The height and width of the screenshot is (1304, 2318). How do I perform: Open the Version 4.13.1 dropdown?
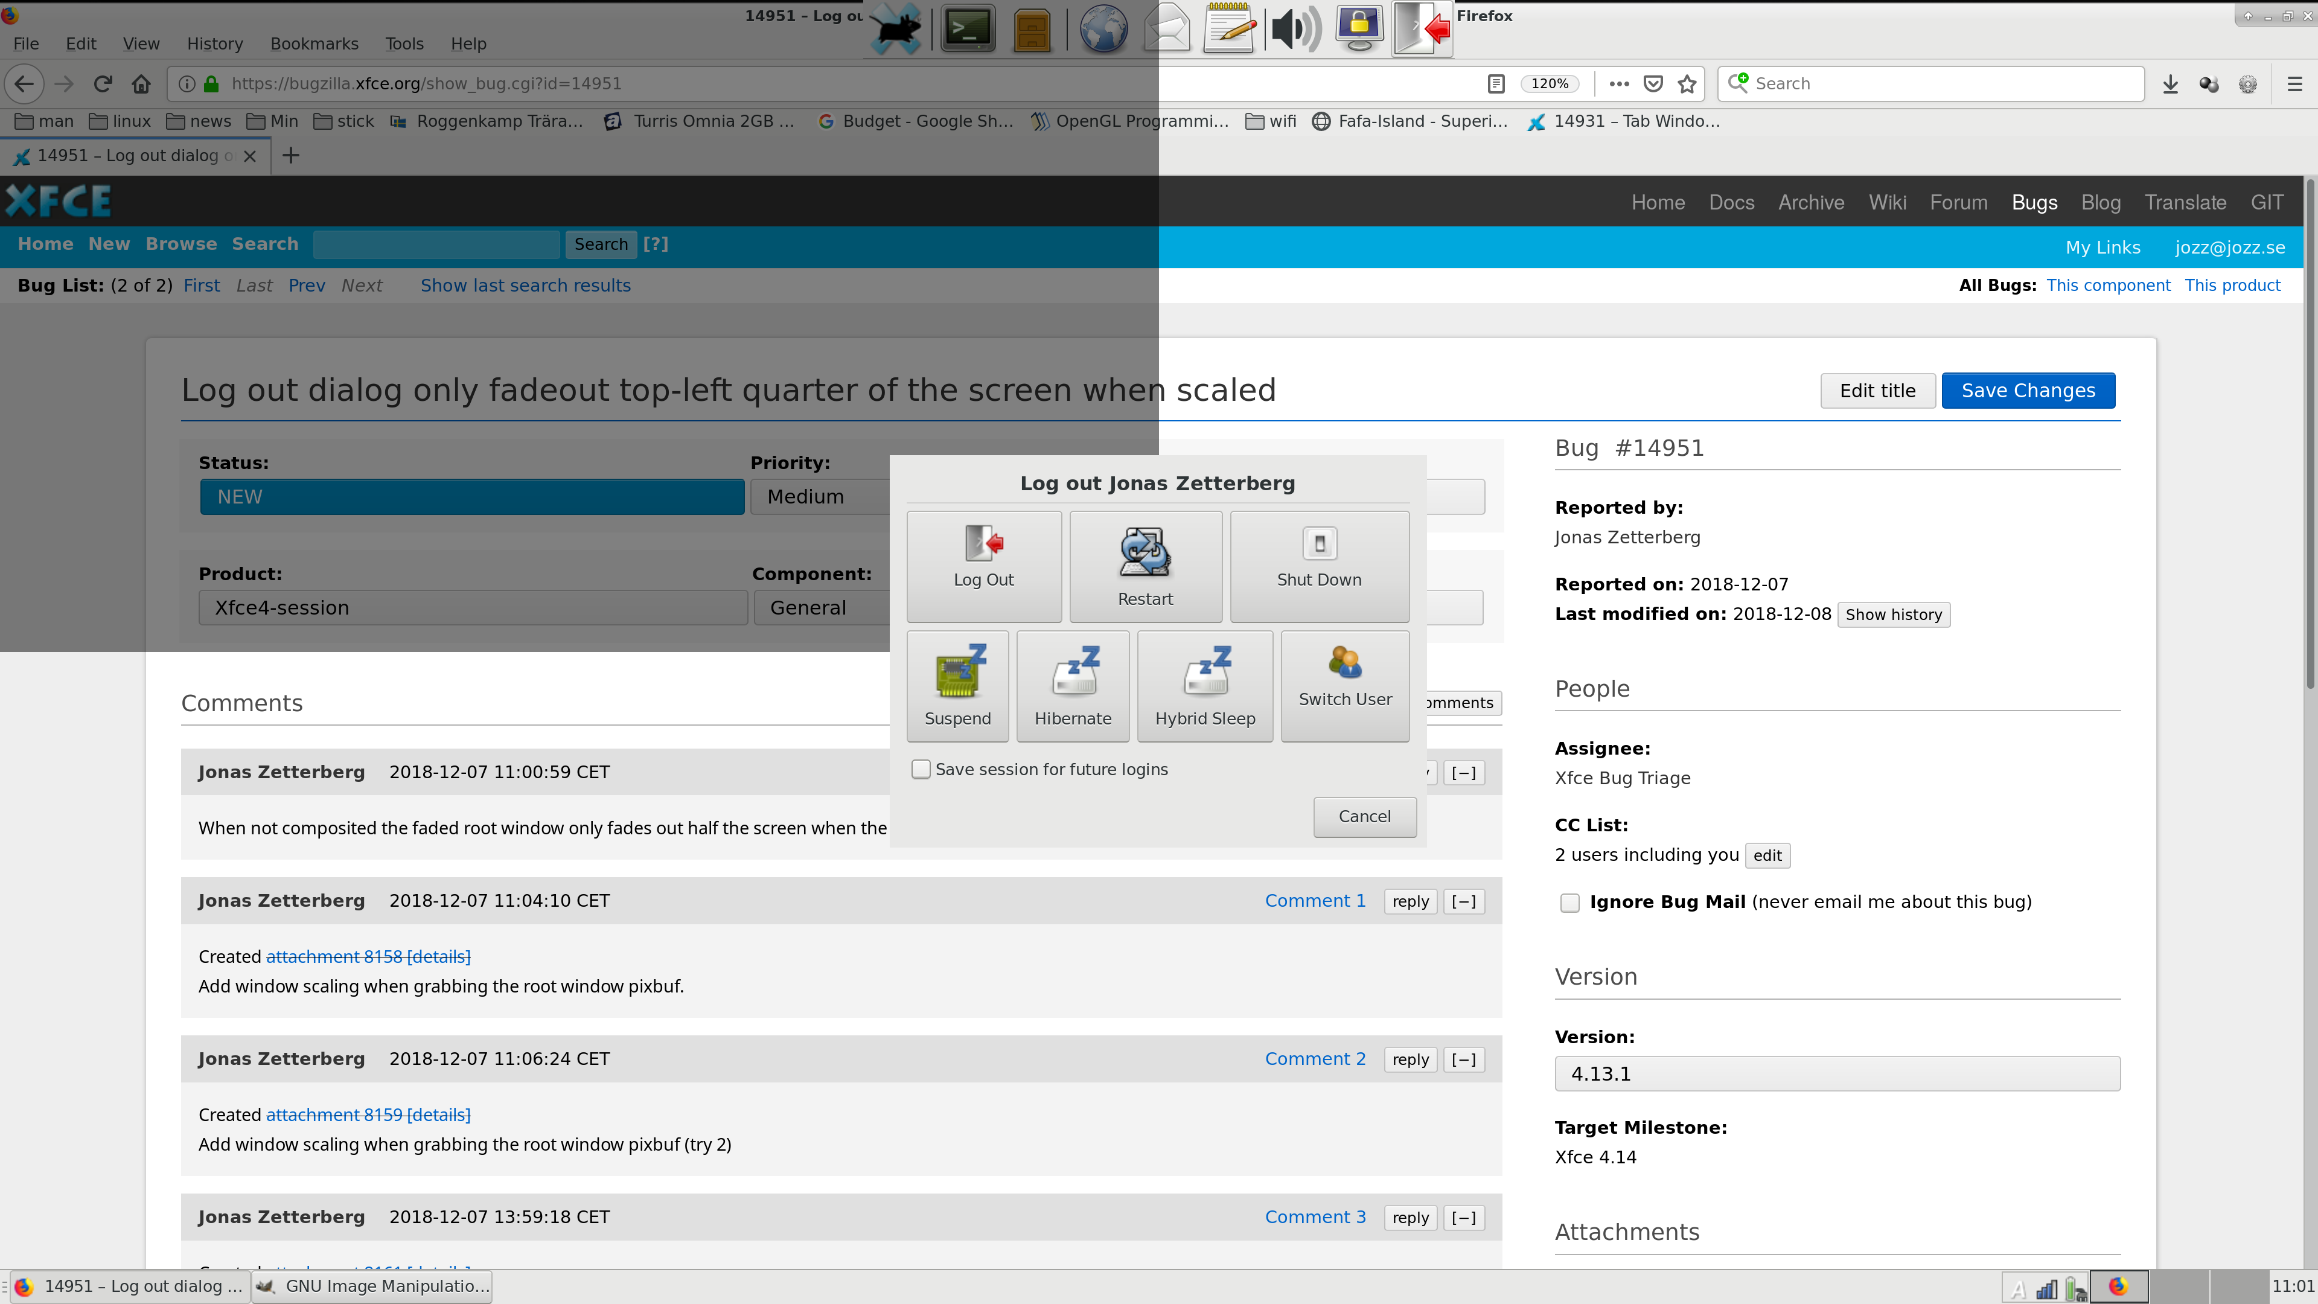[x=1836, y=1073]
